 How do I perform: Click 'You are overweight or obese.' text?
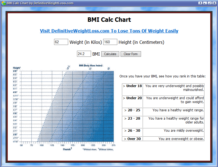pyautogui.click(x=181, y=139)
